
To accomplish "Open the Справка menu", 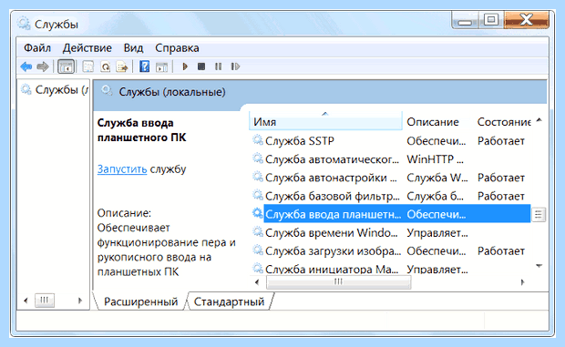I will point(177,48).
